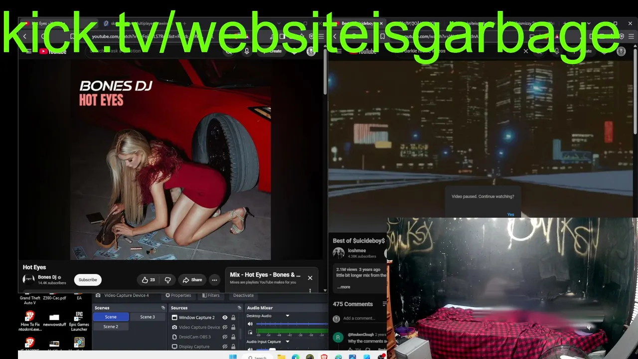Screen dimensions: 638x359
Task: Toggle lock on Window Capture 2 source
Action: [233, 318]
